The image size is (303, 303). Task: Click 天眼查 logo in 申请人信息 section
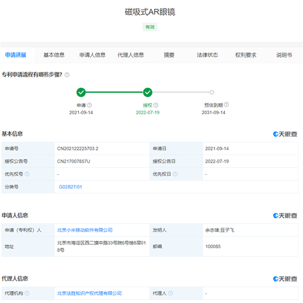click(285, 216)
